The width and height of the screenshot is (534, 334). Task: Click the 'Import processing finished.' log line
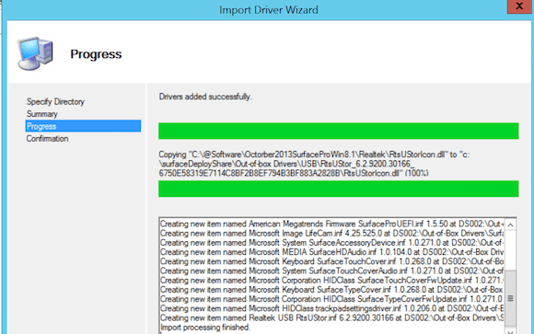coord(205,328)
